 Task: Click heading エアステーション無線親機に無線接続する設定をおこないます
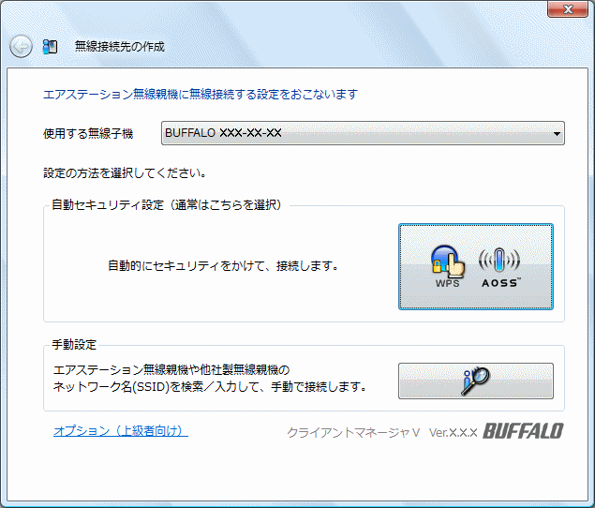click(201, 94)
